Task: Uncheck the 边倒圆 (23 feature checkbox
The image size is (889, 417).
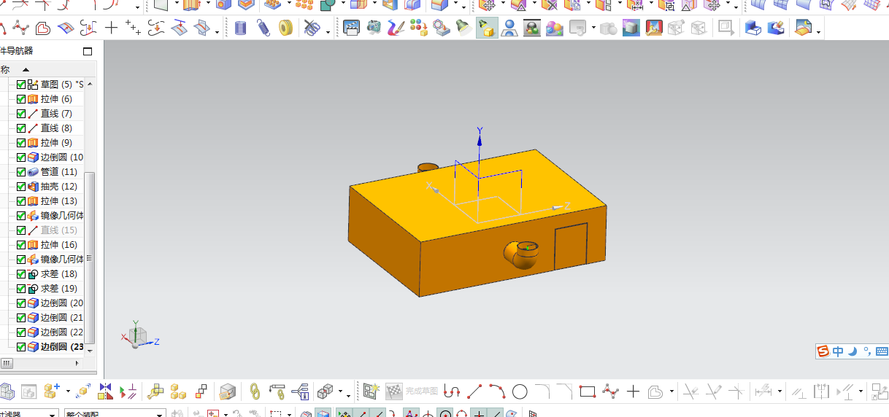Action: 21,347
